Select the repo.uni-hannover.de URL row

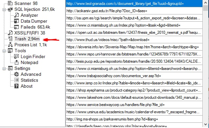[134, 54]
